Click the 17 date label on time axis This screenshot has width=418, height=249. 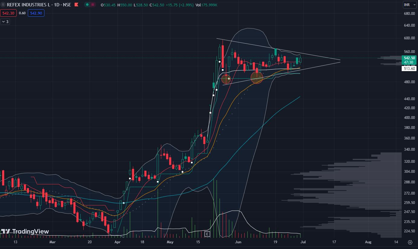pyautogui.click(x=334, y=242)
